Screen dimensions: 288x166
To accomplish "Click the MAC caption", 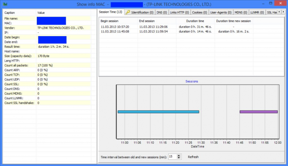I will [x=8, y=23].
